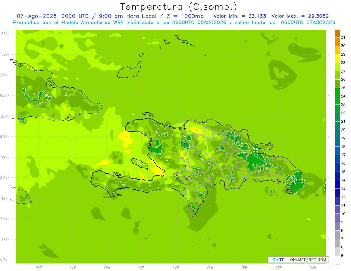Image resolution: width=351 pixels, height=271 pixels.
Task: Click the 7.5N latitude label
Action: point(4,219)
